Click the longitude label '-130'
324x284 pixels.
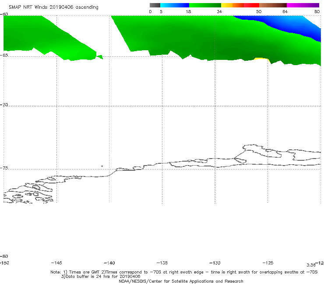[x=215, y=263]
